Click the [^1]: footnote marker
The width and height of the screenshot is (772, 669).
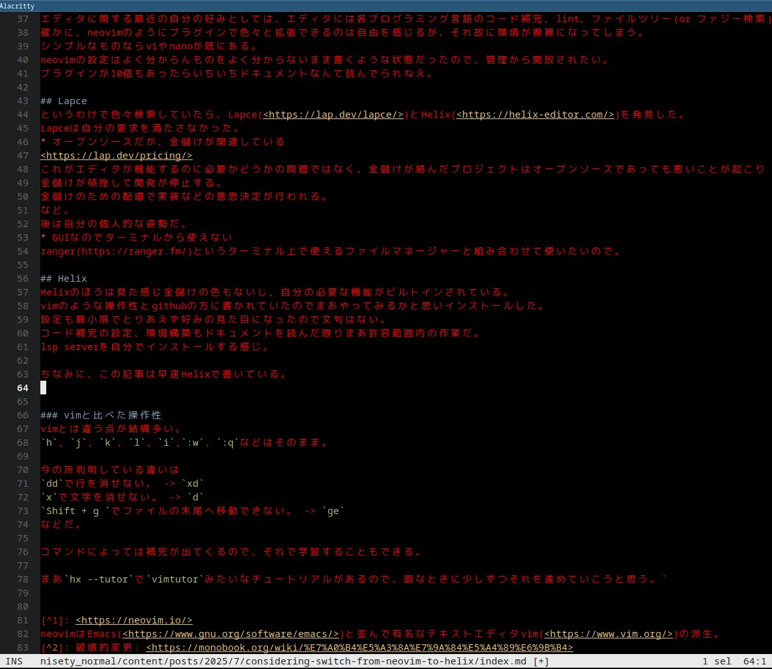[55, 620]
